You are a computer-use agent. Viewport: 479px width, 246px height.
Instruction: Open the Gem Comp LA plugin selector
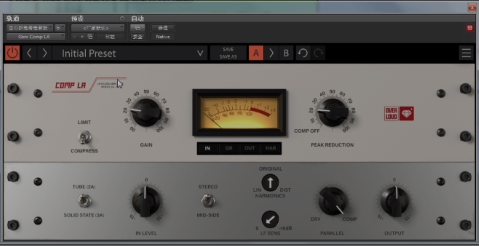36,37
